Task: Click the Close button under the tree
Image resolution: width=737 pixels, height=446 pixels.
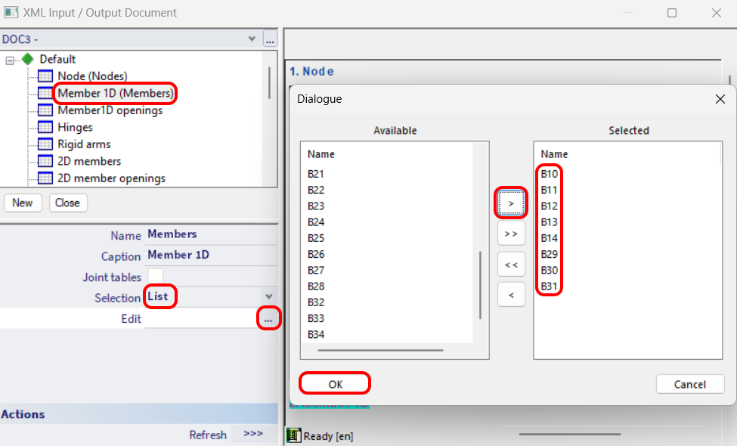Action: [x=68, y=203]
